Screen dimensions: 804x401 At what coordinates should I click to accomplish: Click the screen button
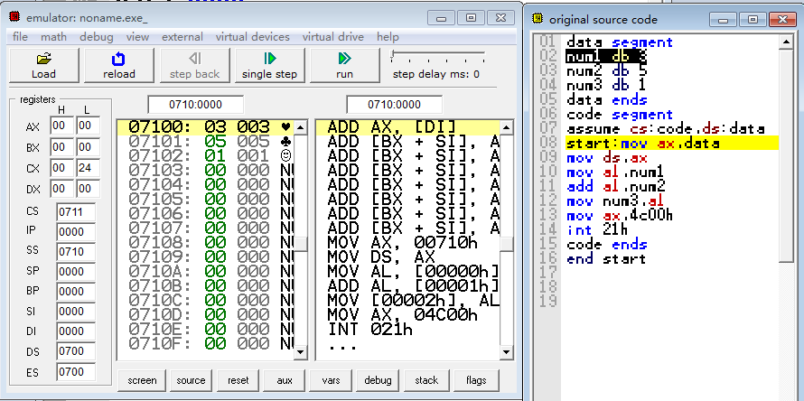click(142, 380)
